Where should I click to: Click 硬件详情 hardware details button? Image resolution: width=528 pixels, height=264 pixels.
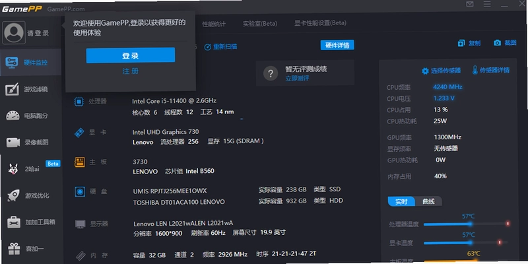tap(337, 45)
